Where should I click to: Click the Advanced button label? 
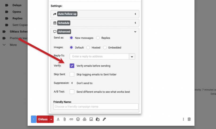pos(64,32)
